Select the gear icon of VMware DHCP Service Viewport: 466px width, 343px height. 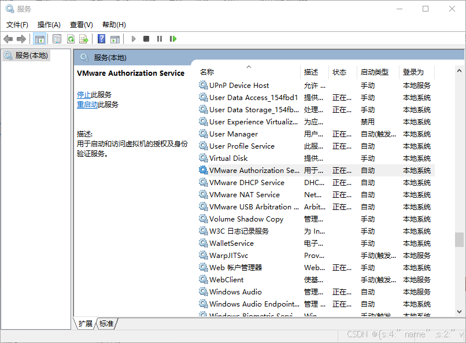(204, 182)
